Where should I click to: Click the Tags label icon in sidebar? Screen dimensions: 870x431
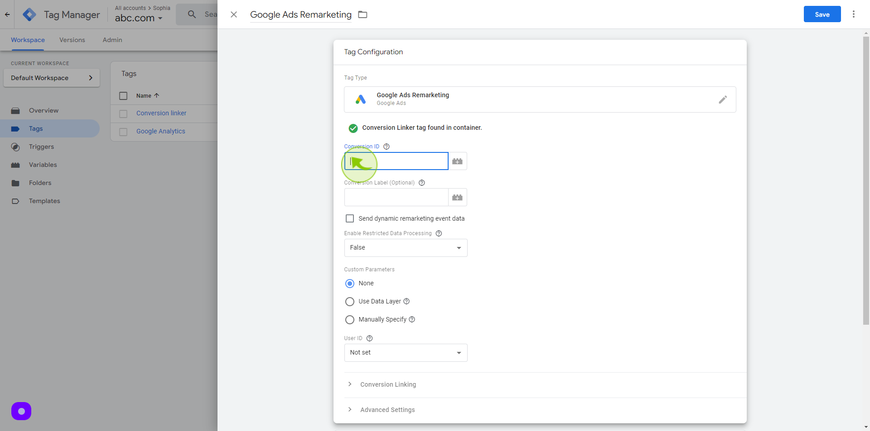[x=15, y=129]
